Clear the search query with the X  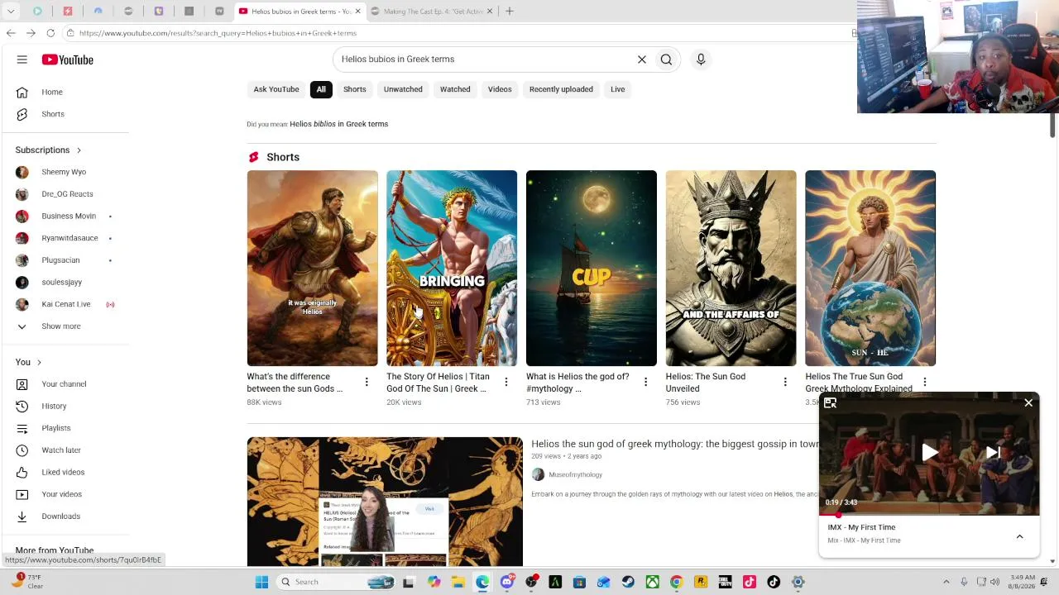(642, 59)
